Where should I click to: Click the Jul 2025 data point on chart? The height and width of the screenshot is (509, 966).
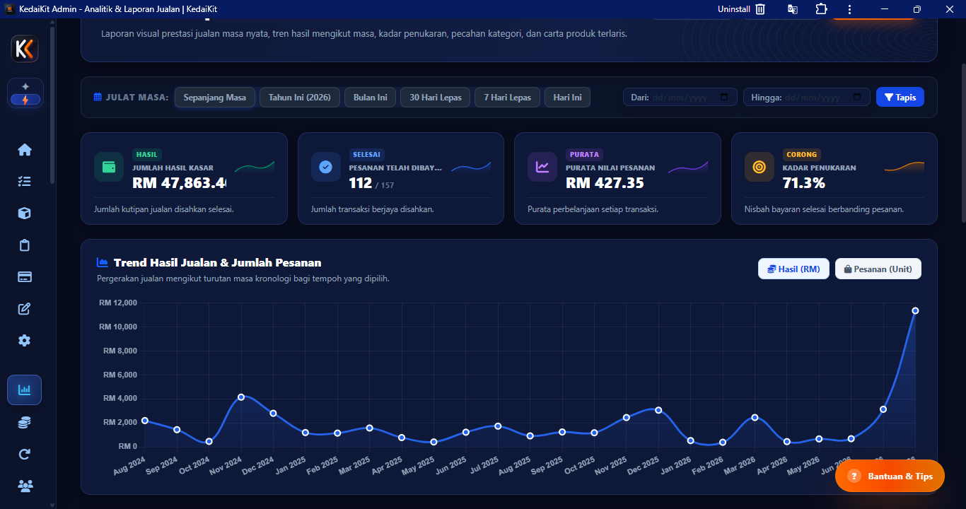(498, 426)
